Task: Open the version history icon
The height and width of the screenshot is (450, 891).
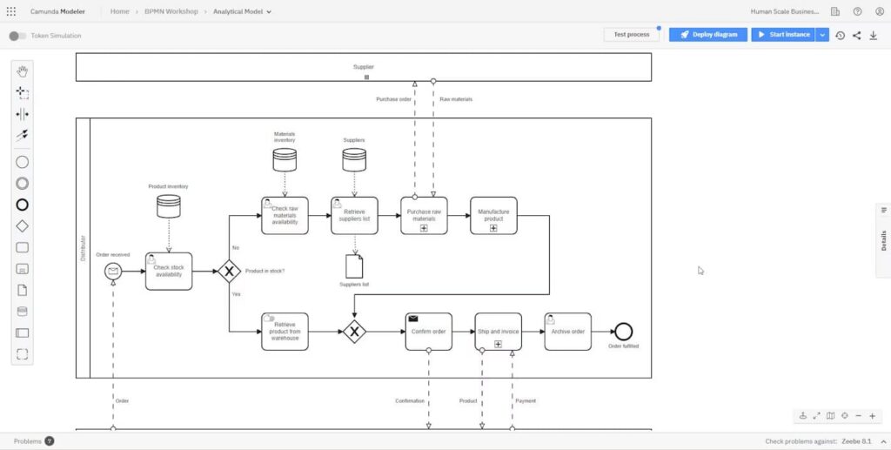Action: tap(840, 36)
